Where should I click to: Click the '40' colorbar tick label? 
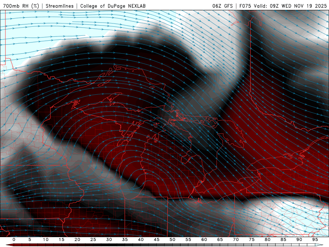tap(141, 240)
